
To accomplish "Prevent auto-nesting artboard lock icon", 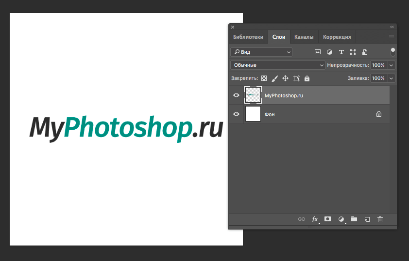I will click(296, 78).
